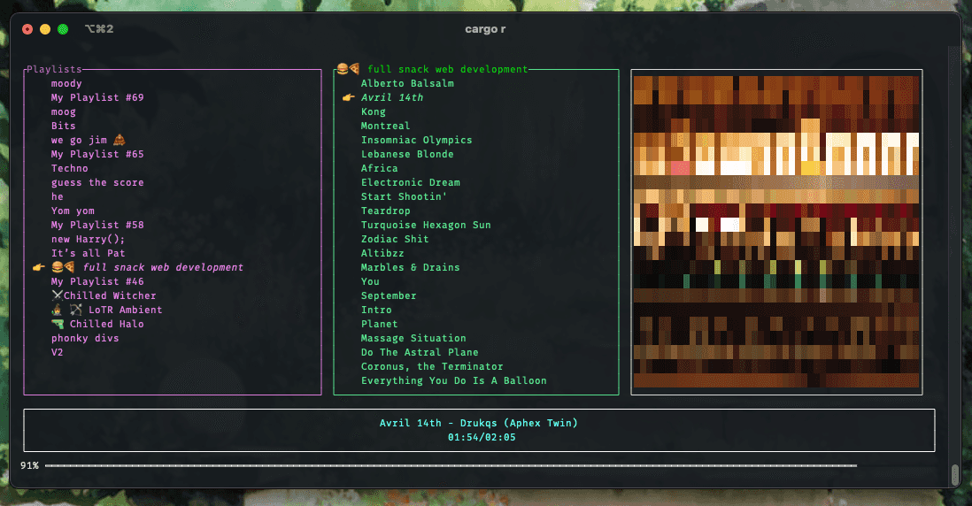Click the terminal window's vertical scrollbar
972x506 pixels.
955,474
